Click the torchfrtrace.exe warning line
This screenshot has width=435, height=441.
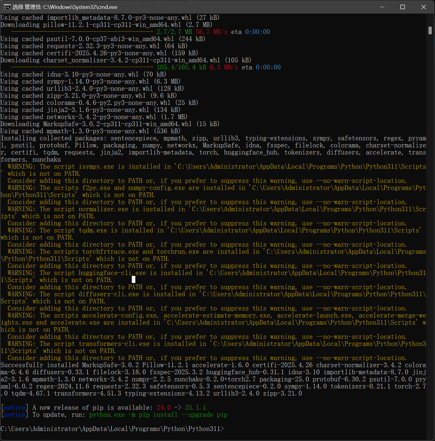217,252
